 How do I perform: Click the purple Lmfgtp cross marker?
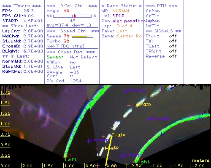pos(123,156)
